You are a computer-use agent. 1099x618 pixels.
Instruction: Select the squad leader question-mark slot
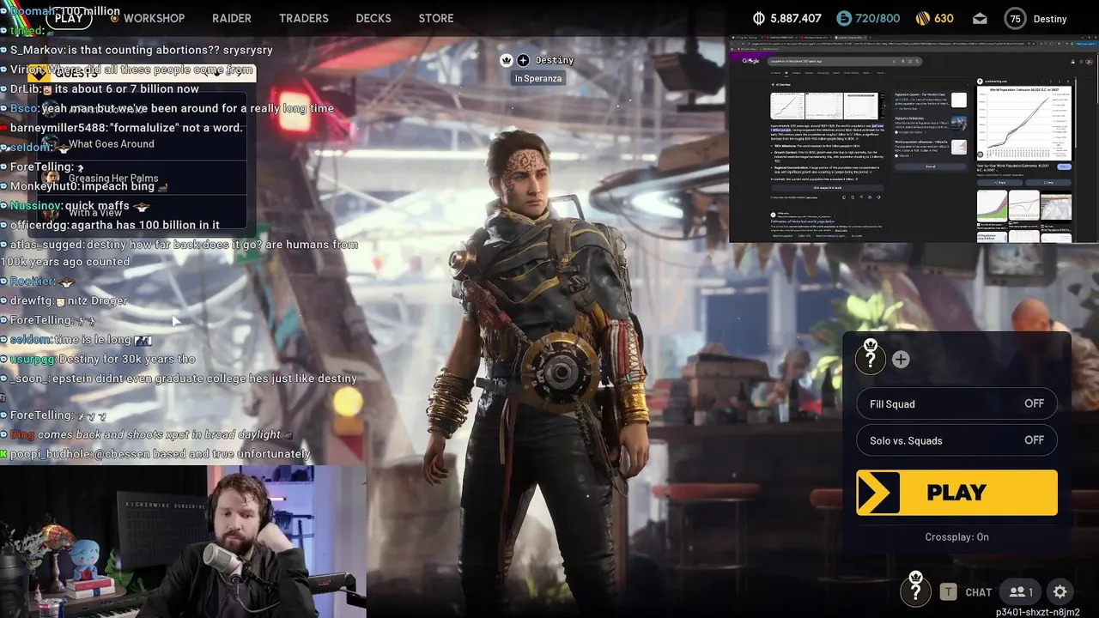pyautogui.click(x=871, y=358)
